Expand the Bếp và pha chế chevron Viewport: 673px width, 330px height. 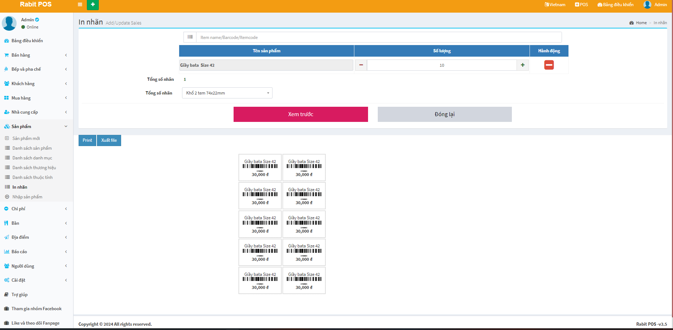coord(66,69)
